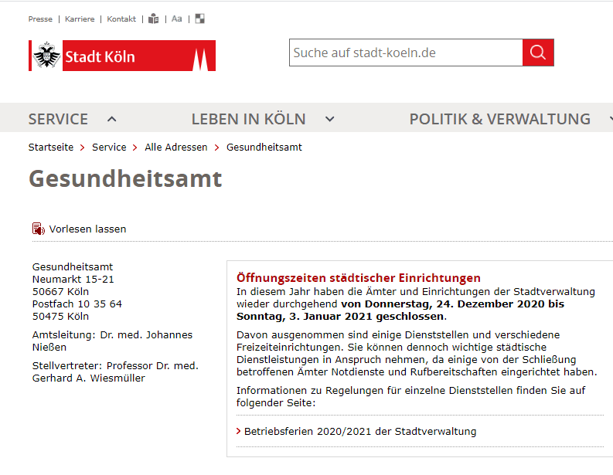Toggle the high-contrast checkered icon
The height and width of the screenshot is (475, 613).
point(199,19)
